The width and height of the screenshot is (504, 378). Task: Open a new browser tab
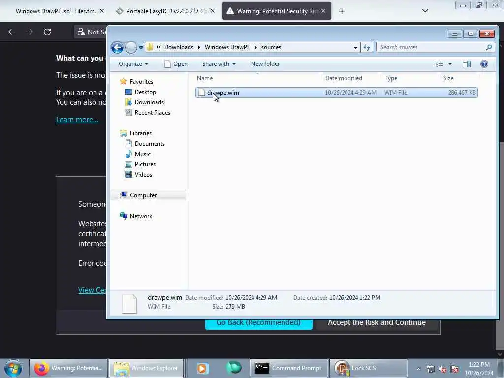coord(342,11)
